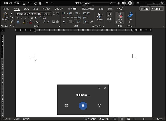Screen dimensions: 166x121
Task: Open the Insert tab
Action: [x=26, y=9]
